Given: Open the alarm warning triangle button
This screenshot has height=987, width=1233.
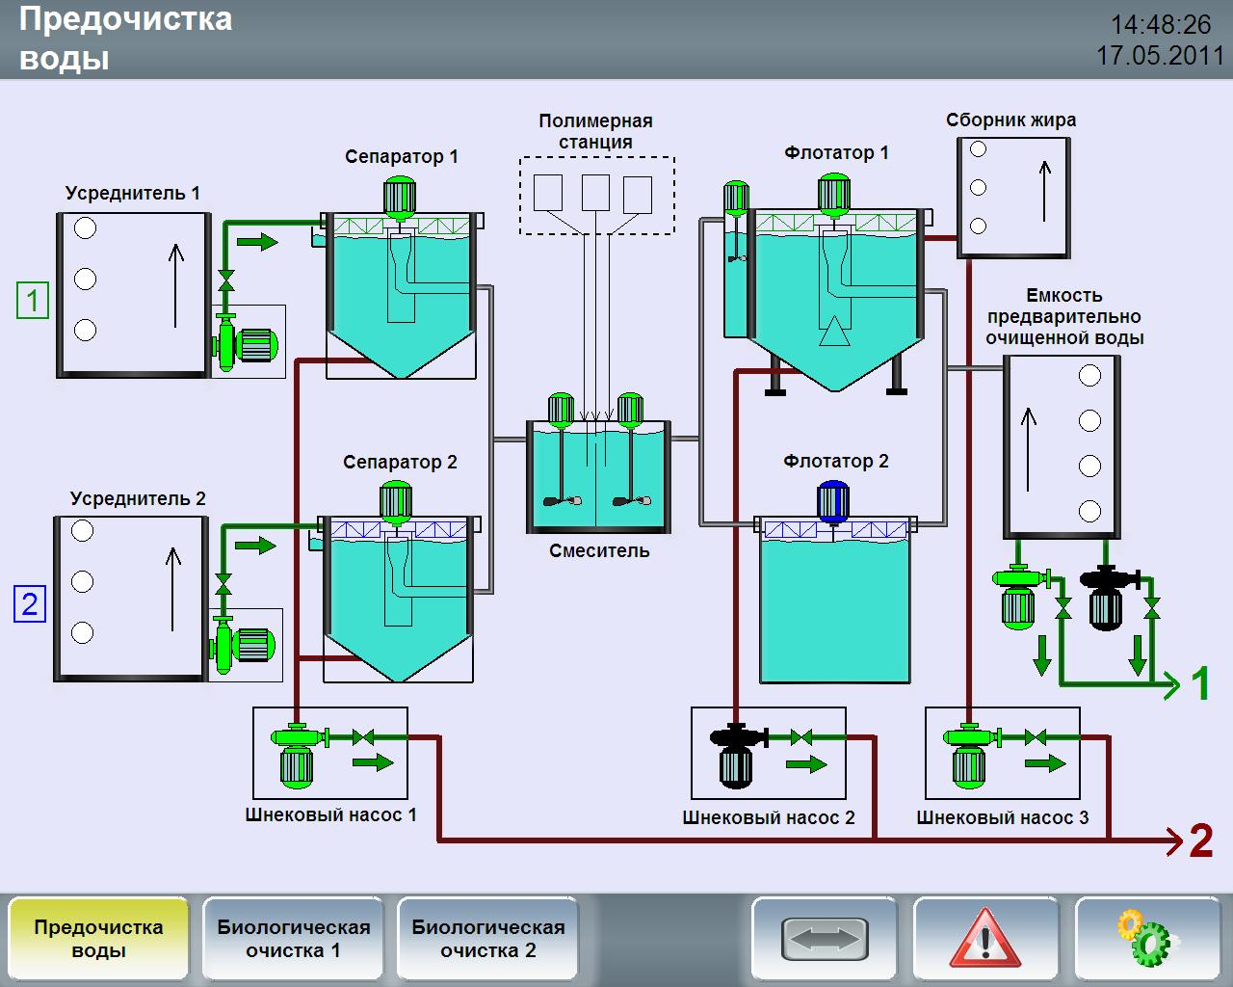Looking at the screenshot, I should click(985, 938).
